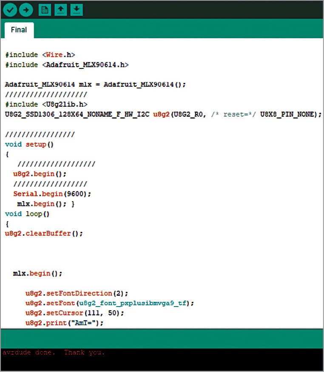324x372 pixels.
Task: Click the void setup() line
Action: 29,144
